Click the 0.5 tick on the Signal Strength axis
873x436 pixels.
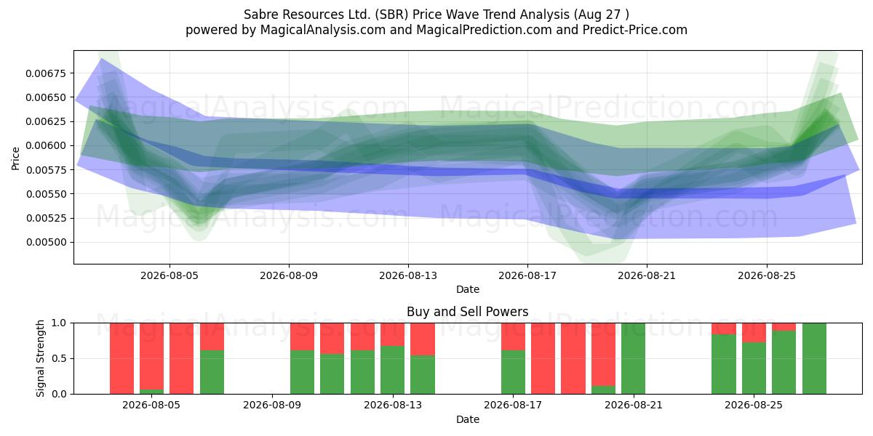(59, 358)
